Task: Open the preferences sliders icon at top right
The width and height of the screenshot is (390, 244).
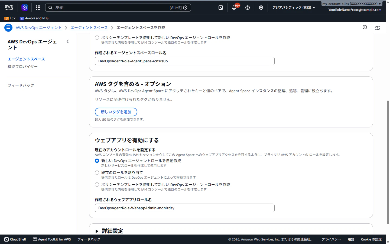Action: (378, 28)
